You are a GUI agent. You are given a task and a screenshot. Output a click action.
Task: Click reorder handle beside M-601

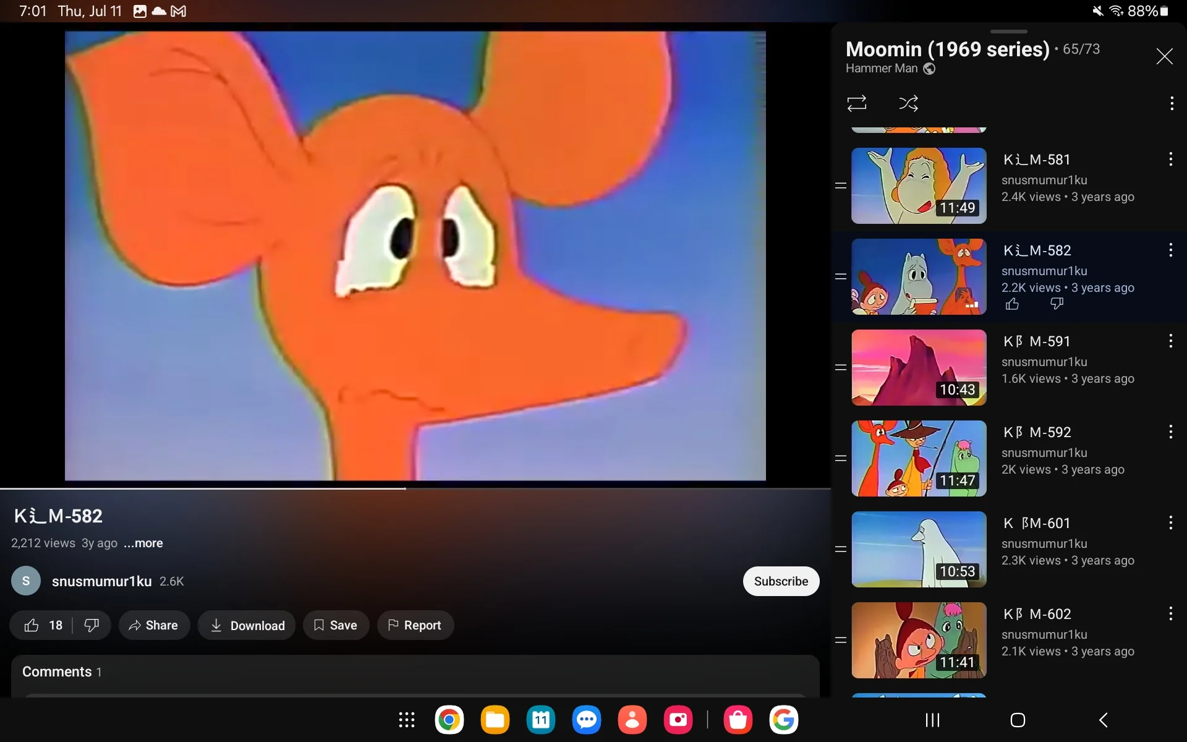[841, 549]
